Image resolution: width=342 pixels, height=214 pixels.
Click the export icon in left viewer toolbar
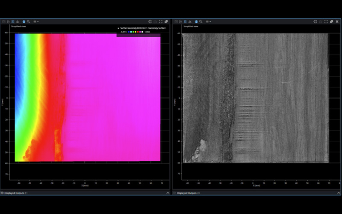[150, 21]
